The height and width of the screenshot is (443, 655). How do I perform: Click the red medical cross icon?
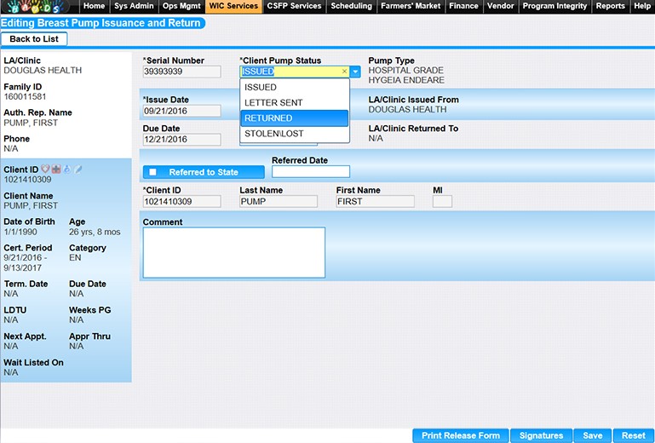click(58, 170)
